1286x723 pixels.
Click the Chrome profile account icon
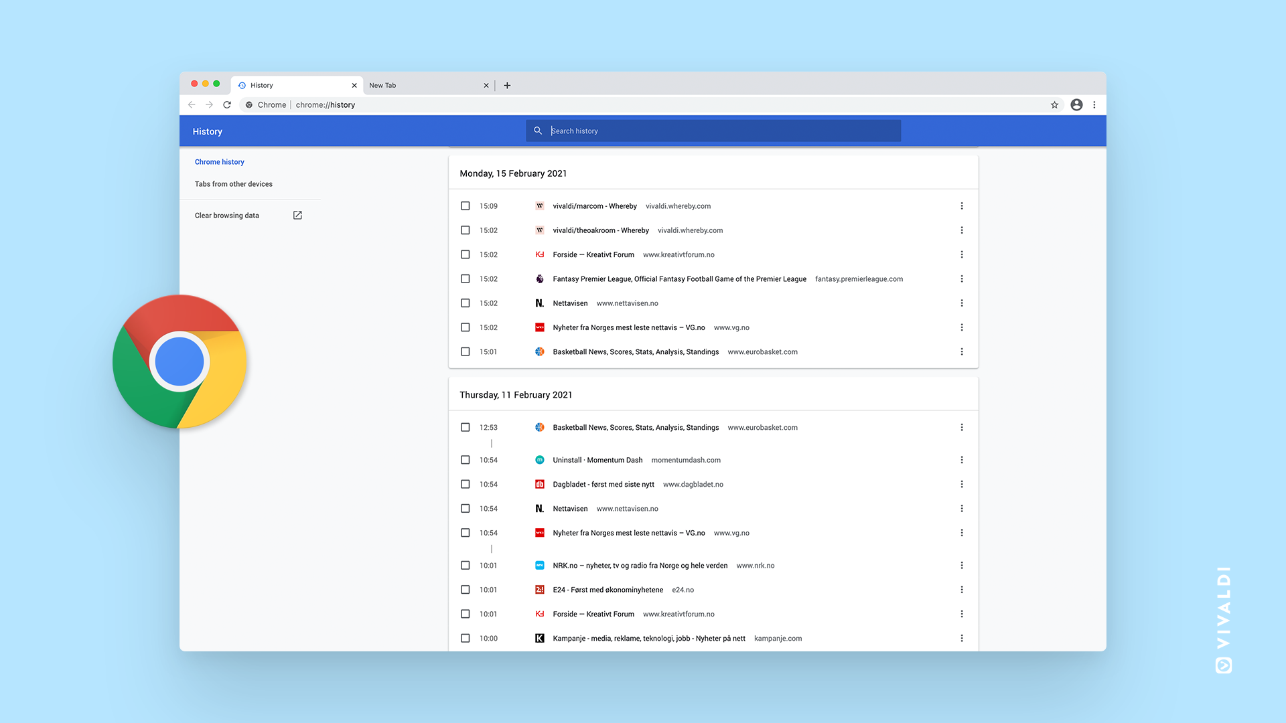[x=1076, y=104]
